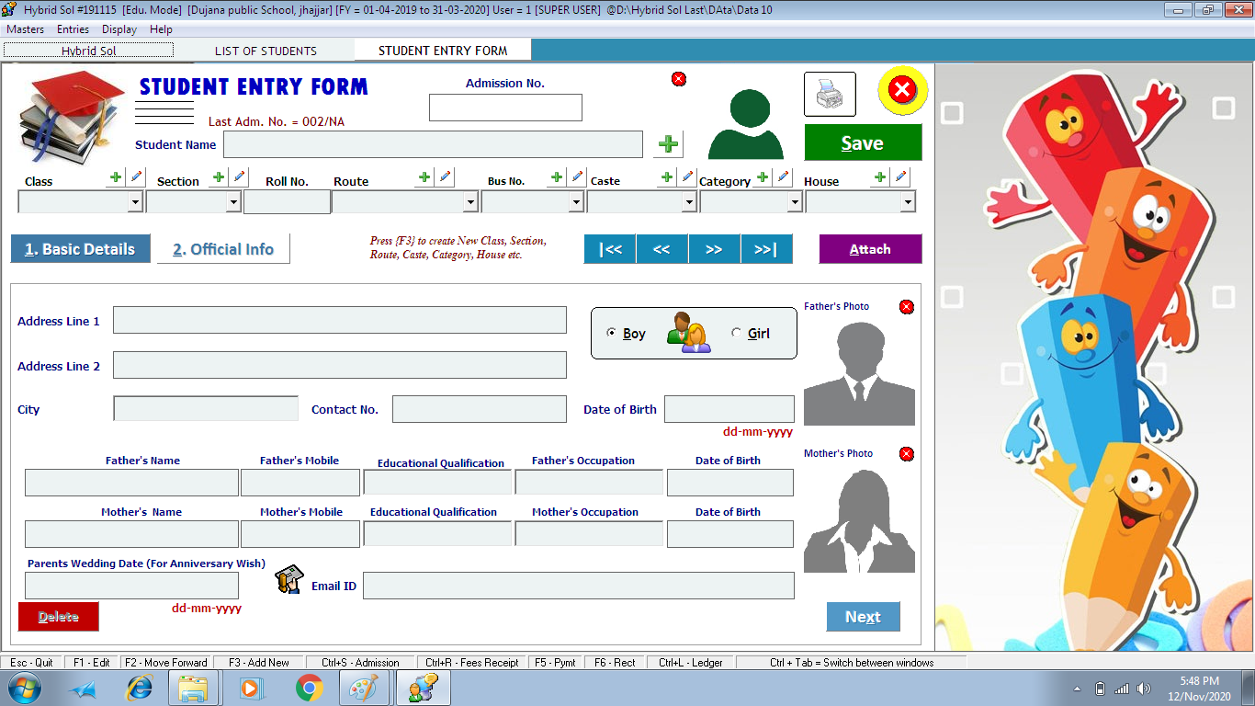
Task: Click the yellow circle red X close icon
Action: [x=902, y=90]
